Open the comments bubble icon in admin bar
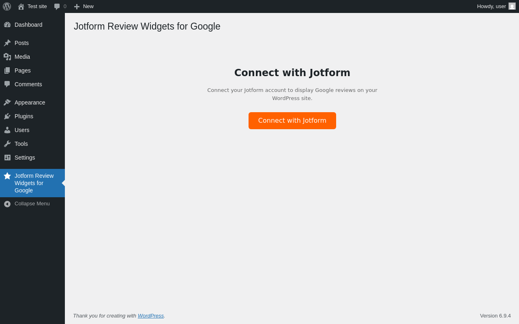Image resolution: width=519 pixels, height=324 pixels. click(57, 6)
